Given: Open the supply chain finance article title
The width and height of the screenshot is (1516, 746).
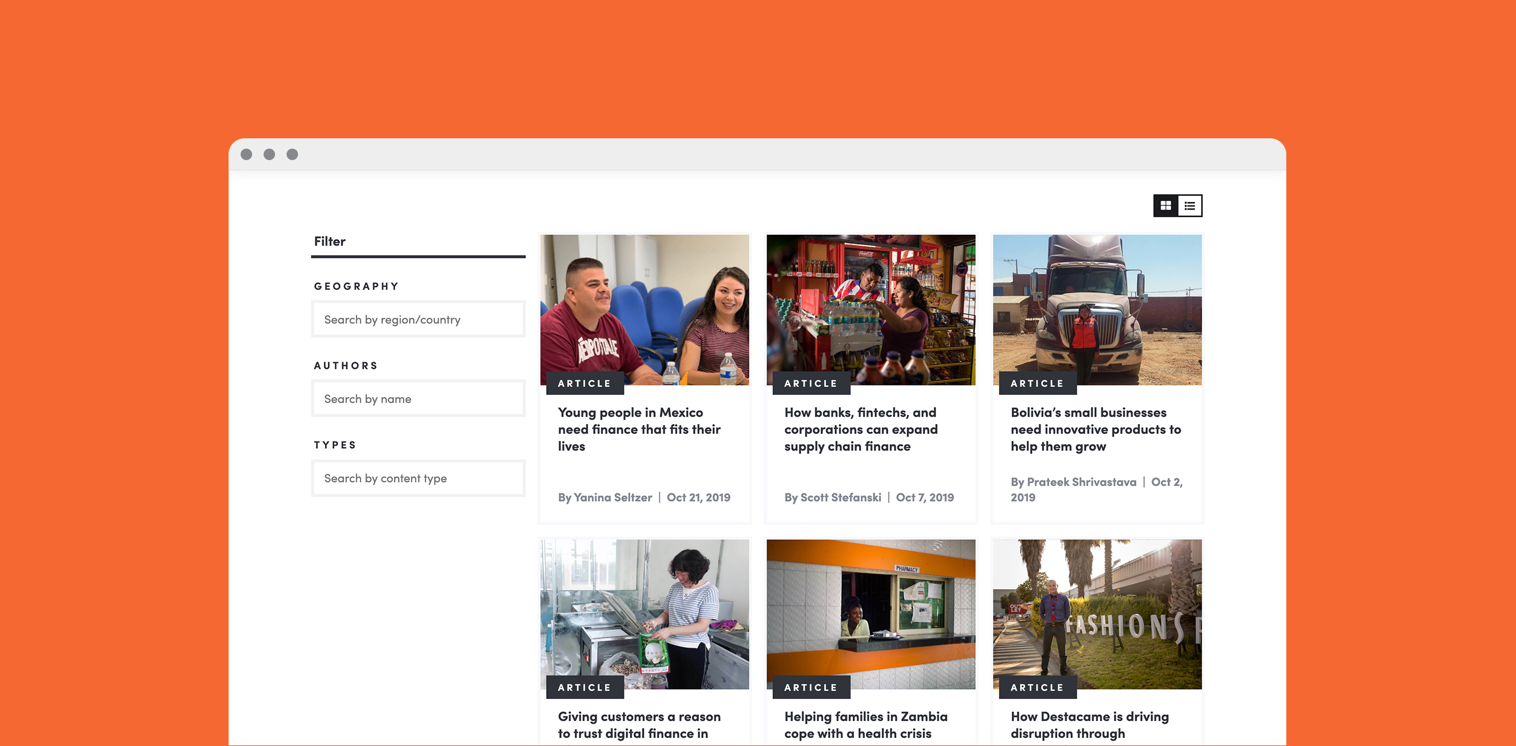Looking at the screenshot, I should (x=860, y=429).
